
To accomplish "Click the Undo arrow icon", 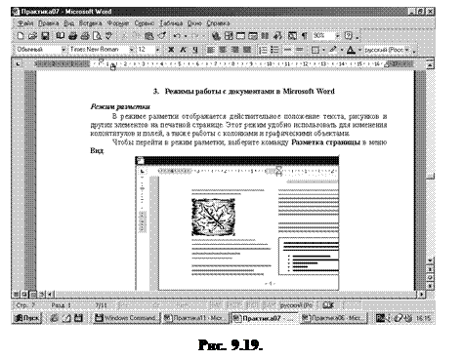I will (177, 36).
